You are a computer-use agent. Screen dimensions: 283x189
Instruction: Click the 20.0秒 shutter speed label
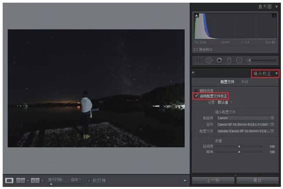point(270,42)
